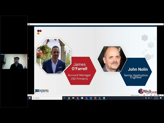Open Google Chrome from the taskbar
164x123 pixels.
coord(69,98)
